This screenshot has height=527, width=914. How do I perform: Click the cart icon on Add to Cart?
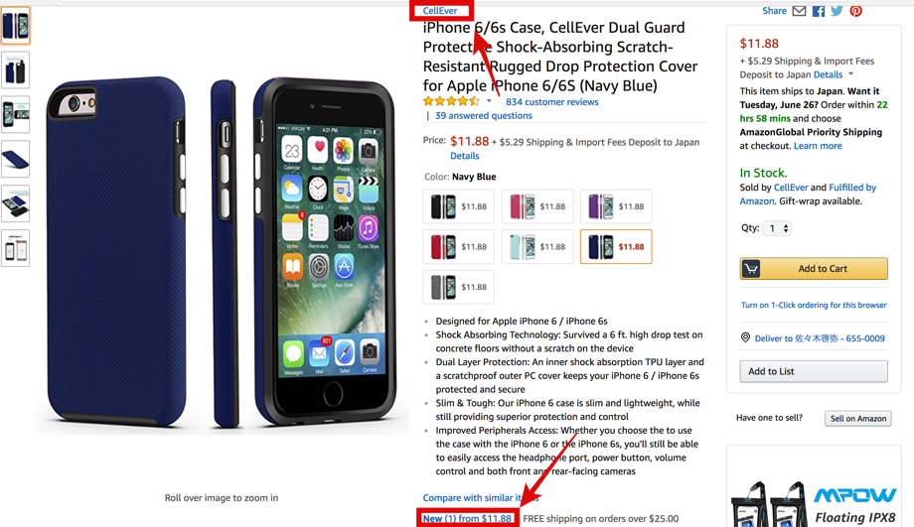point(751,268)
